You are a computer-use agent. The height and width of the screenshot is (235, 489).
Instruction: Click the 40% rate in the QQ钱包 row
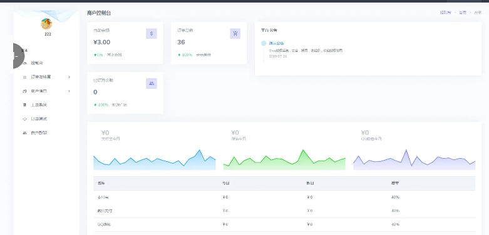click(395, 224)
